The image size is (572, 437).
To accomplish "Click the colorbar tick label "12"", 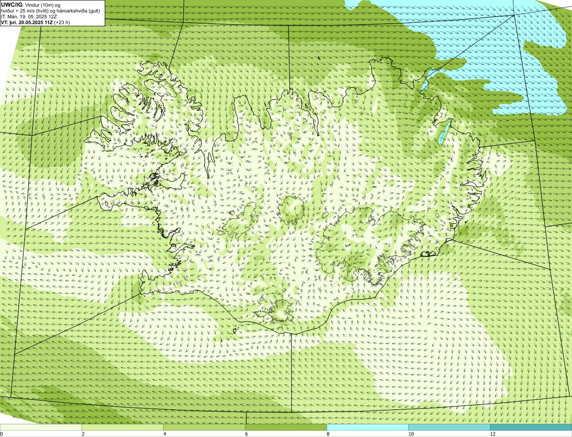I will (492, 434).
